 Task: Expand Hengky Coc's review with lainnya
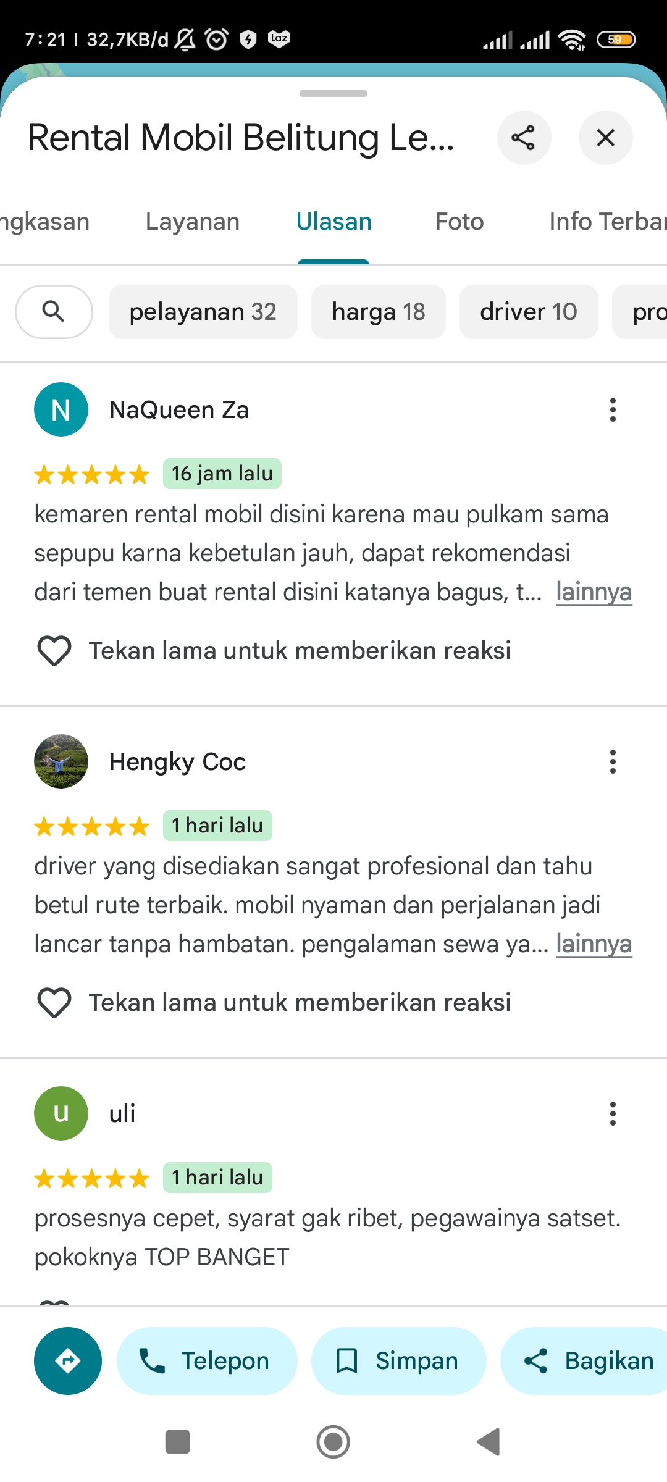tap(594, 944)
